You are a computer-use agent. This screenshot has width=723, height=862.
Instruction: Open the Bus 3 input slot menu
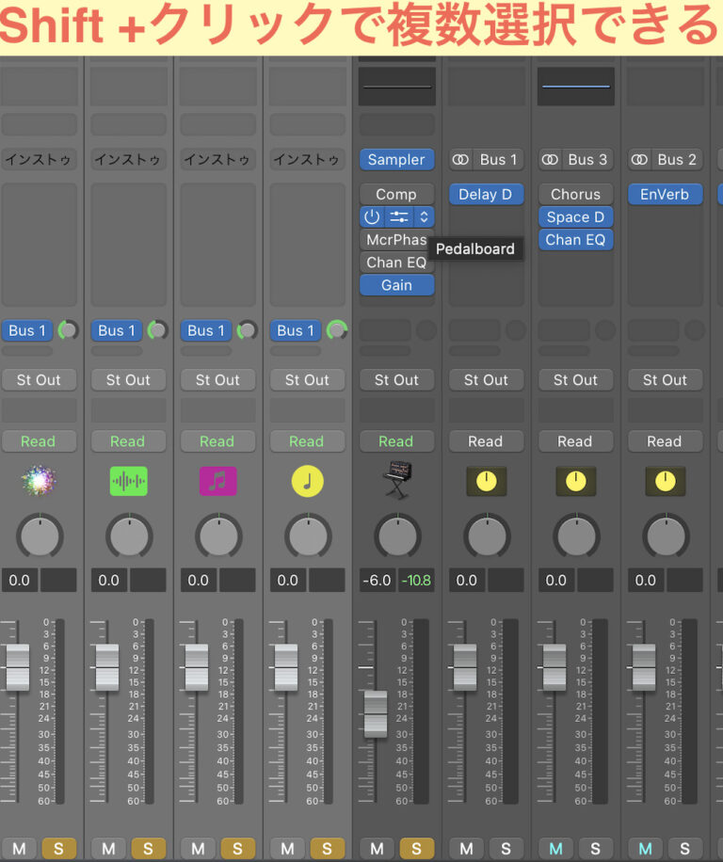[x=587, y=159]
